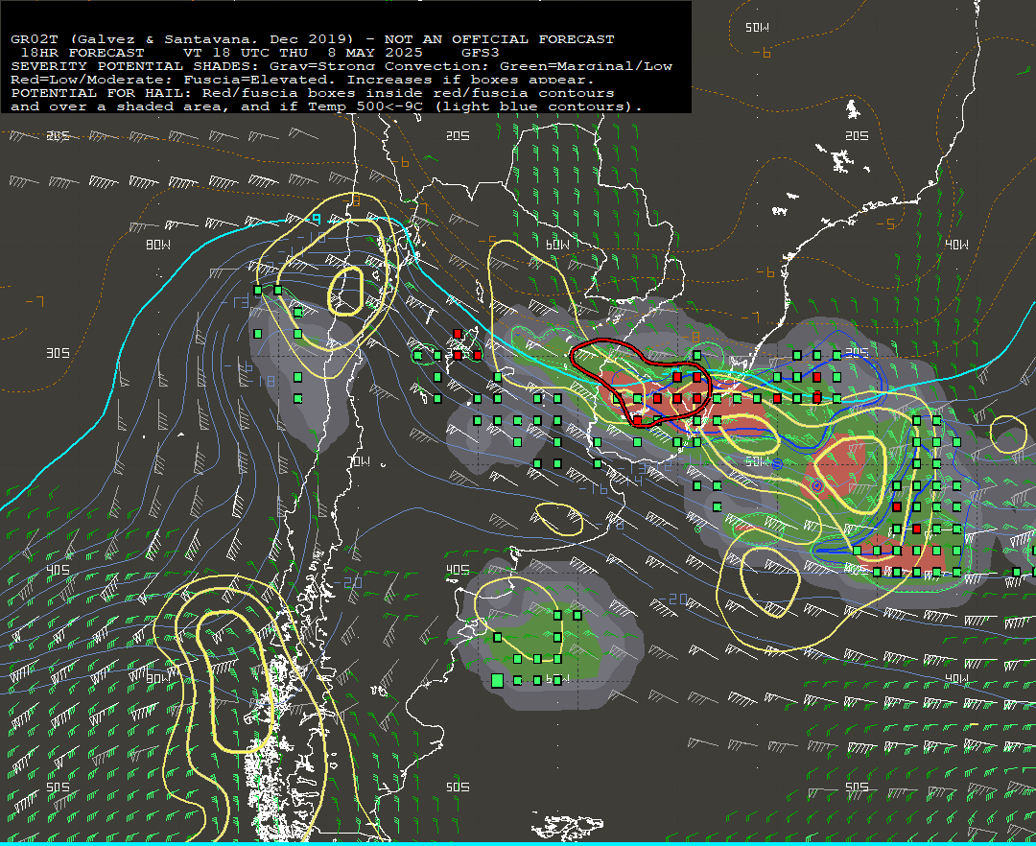
Task: Select the 'GFS3' model label
Action: coord(481,52)
